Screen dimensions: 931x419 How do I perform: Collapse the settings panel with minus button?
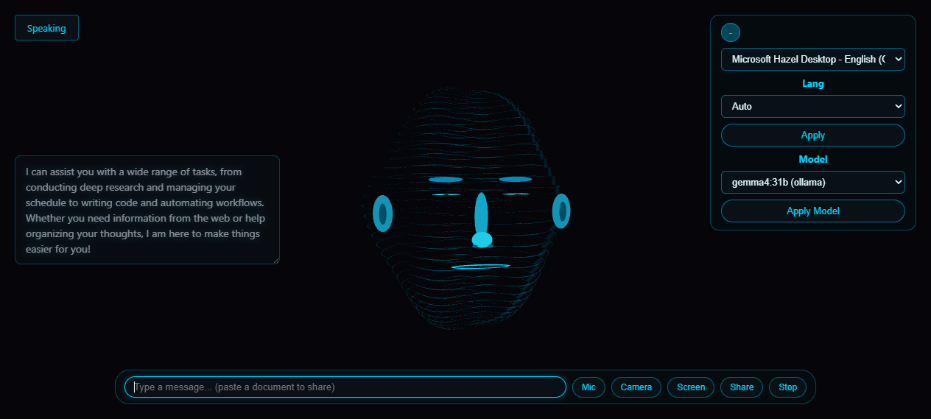tap(730, 32)
